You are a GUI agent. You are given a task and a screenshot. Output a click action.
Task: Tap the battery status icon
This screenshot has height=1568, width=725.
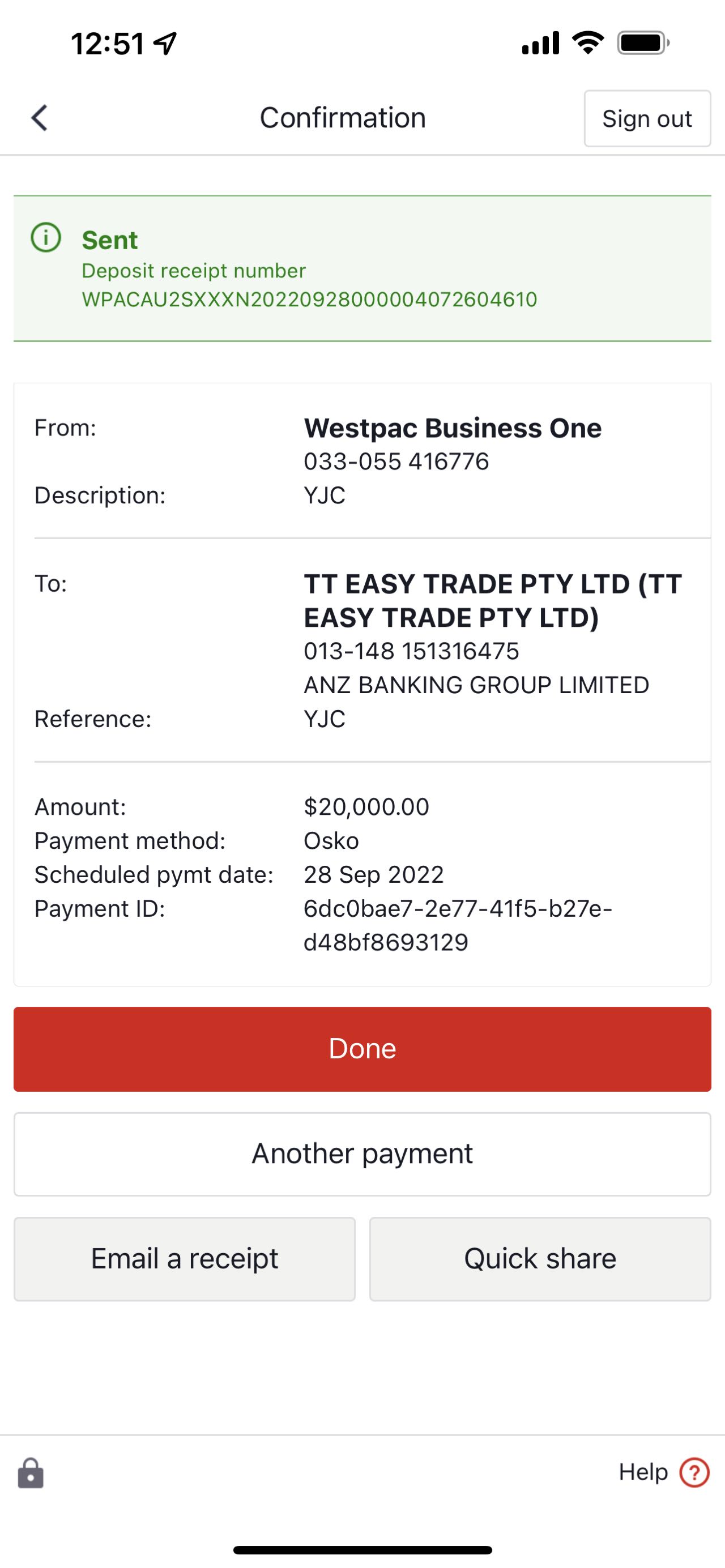pyautogui.click(x=644, y=43)
